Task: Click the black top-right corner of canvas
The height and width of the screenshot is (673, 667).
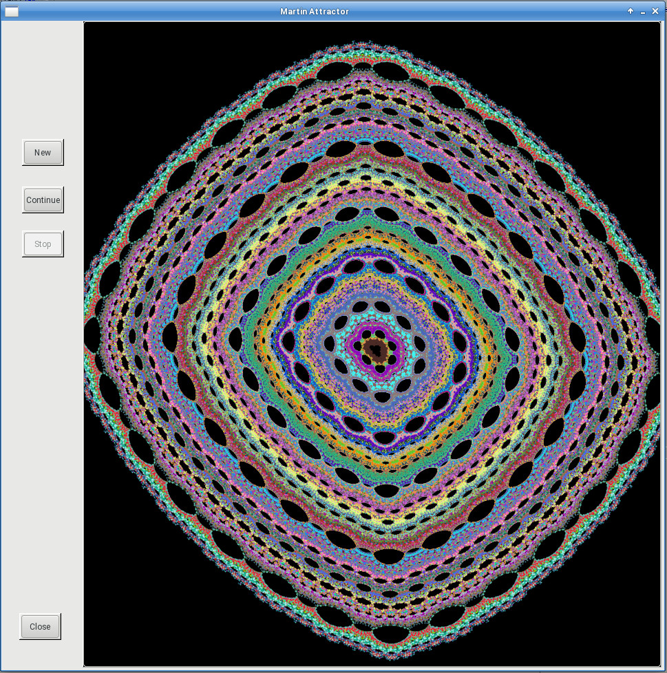Action: (633, 48)
